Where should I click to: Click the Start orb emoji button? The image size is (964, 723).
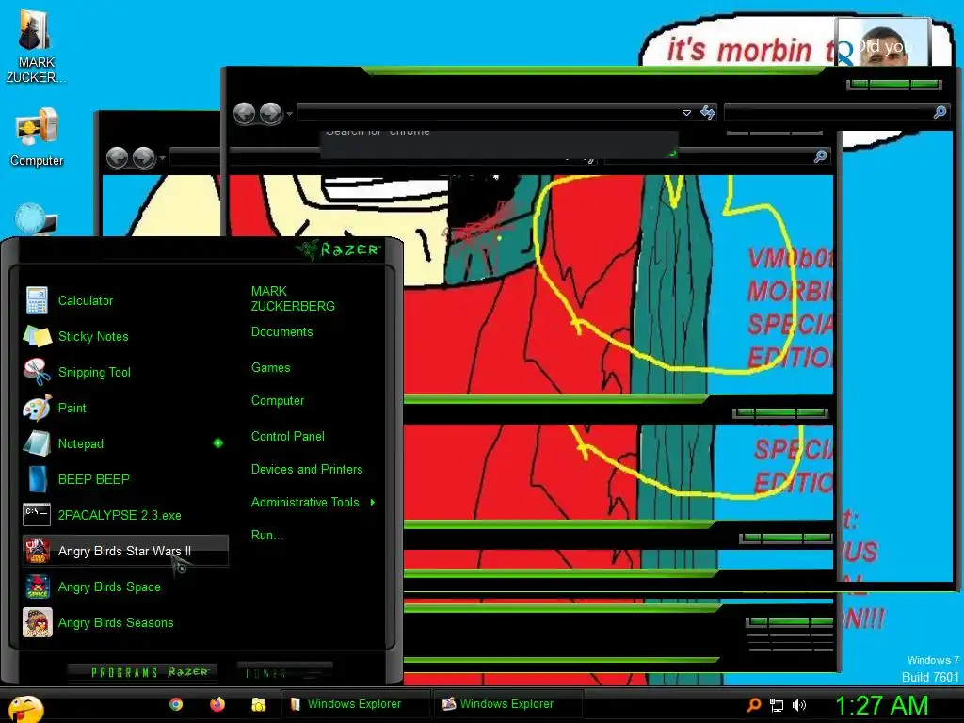(25, 710)
